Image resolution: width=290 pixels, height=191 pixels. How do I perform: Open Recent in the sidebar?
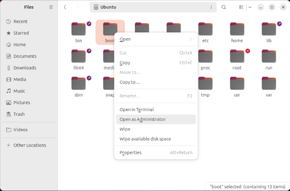[x=29, y=21]
